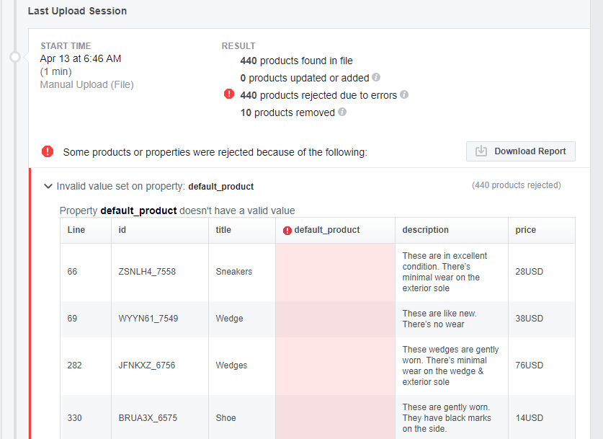This screenshot has height=439, width=603.
Task: Click info icon next to products rejected due to errors
Action: pos(403,94)
